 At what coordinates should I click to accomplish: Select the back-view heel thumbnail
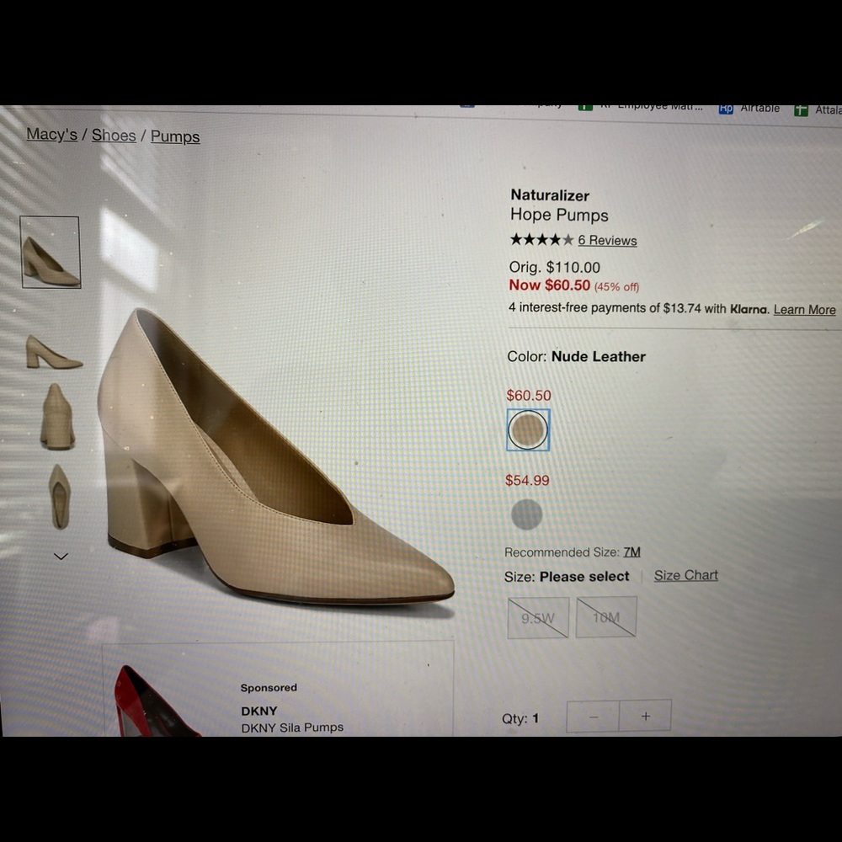tap(57, 416)
